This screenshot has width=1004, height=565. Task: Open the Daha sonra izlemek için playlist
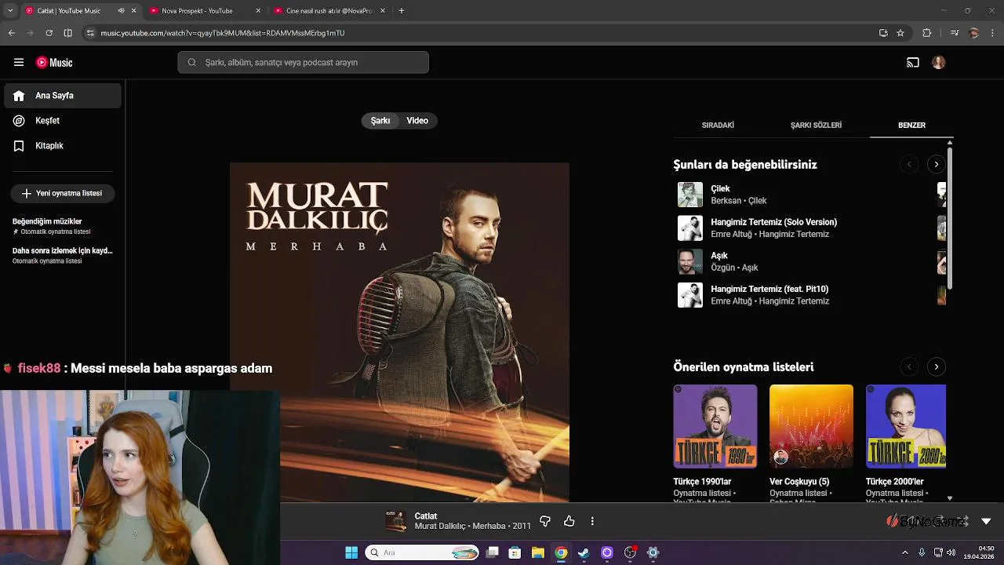[x=63, y=255]
